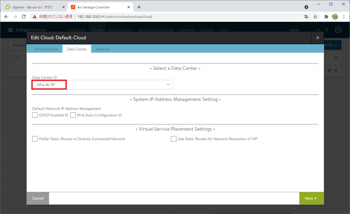Click the admin username in the header
Viewport: 350px width, 214px height.
[294, 30]
